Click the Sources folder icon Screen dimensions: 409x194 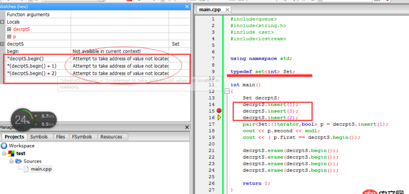coord(18,161)
